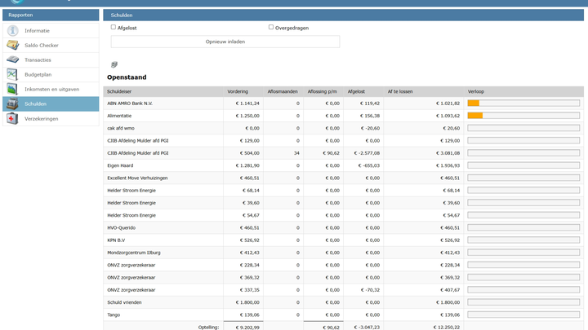Go to Verzekeringen in the sidebar
The height and width of the screenshot is (330, 588).
[42, 119]
